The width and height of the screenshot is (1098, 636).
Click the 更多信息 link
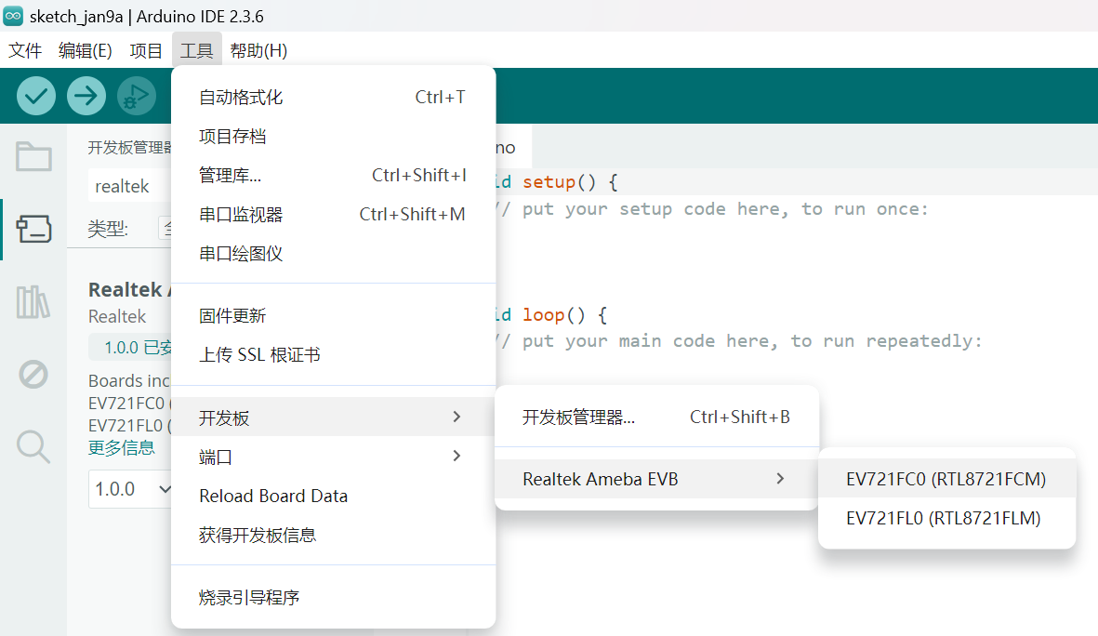click(122, 447)
